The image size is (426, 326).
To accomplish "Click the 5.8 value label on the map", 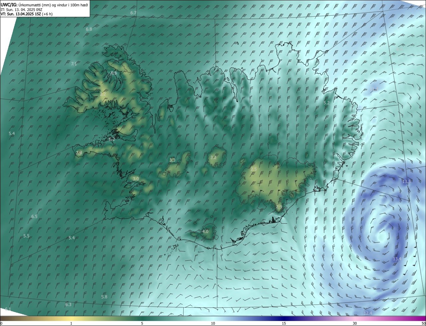I will [x=104, y=297].
